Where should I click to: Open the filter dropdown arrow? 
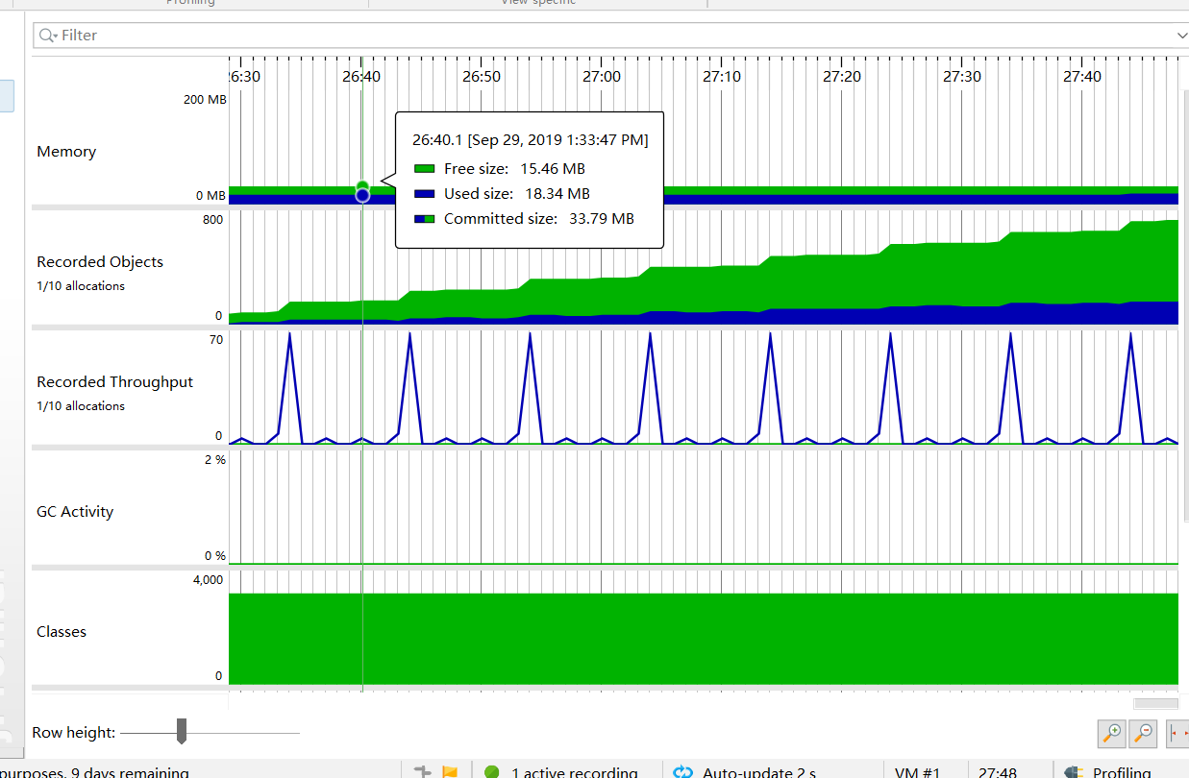click(x=1182, y=36)
